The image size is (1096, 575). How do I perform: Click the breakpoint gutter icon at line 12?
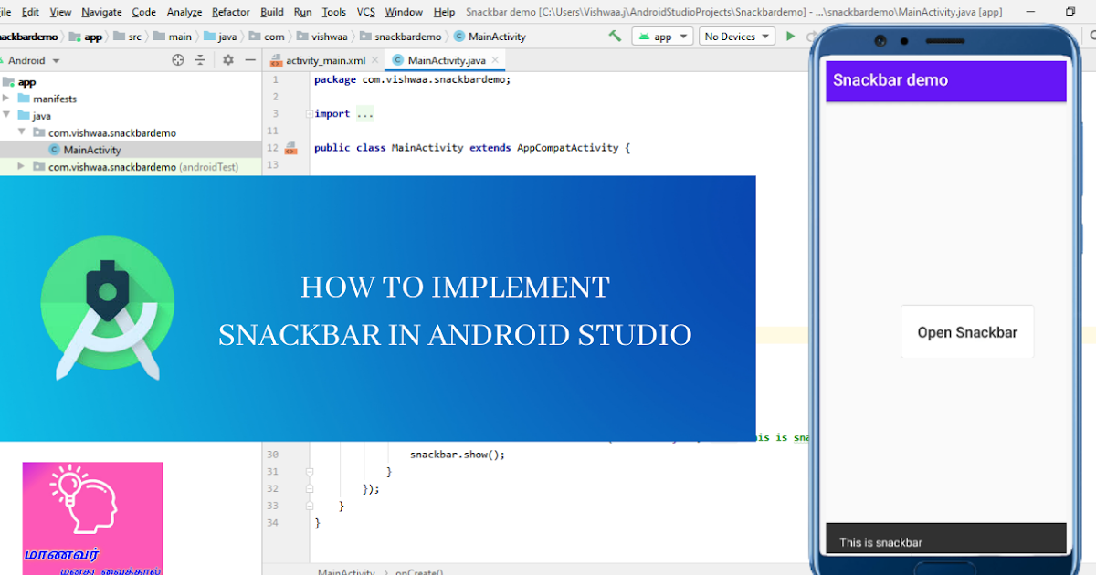coord(290,147)
